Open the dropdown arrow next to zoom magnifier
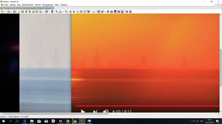This screenshot has height=124, width=222. click(x=63, y=12)
